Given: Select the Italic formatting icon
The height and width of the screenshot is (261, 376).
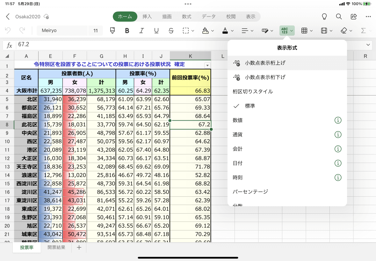Looking at the screenshot, I should 141,31.
